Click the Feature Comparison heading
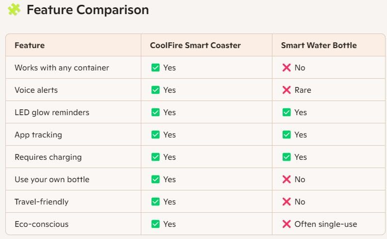The height and width of the screenshot is (239, 387). (87, 10)
